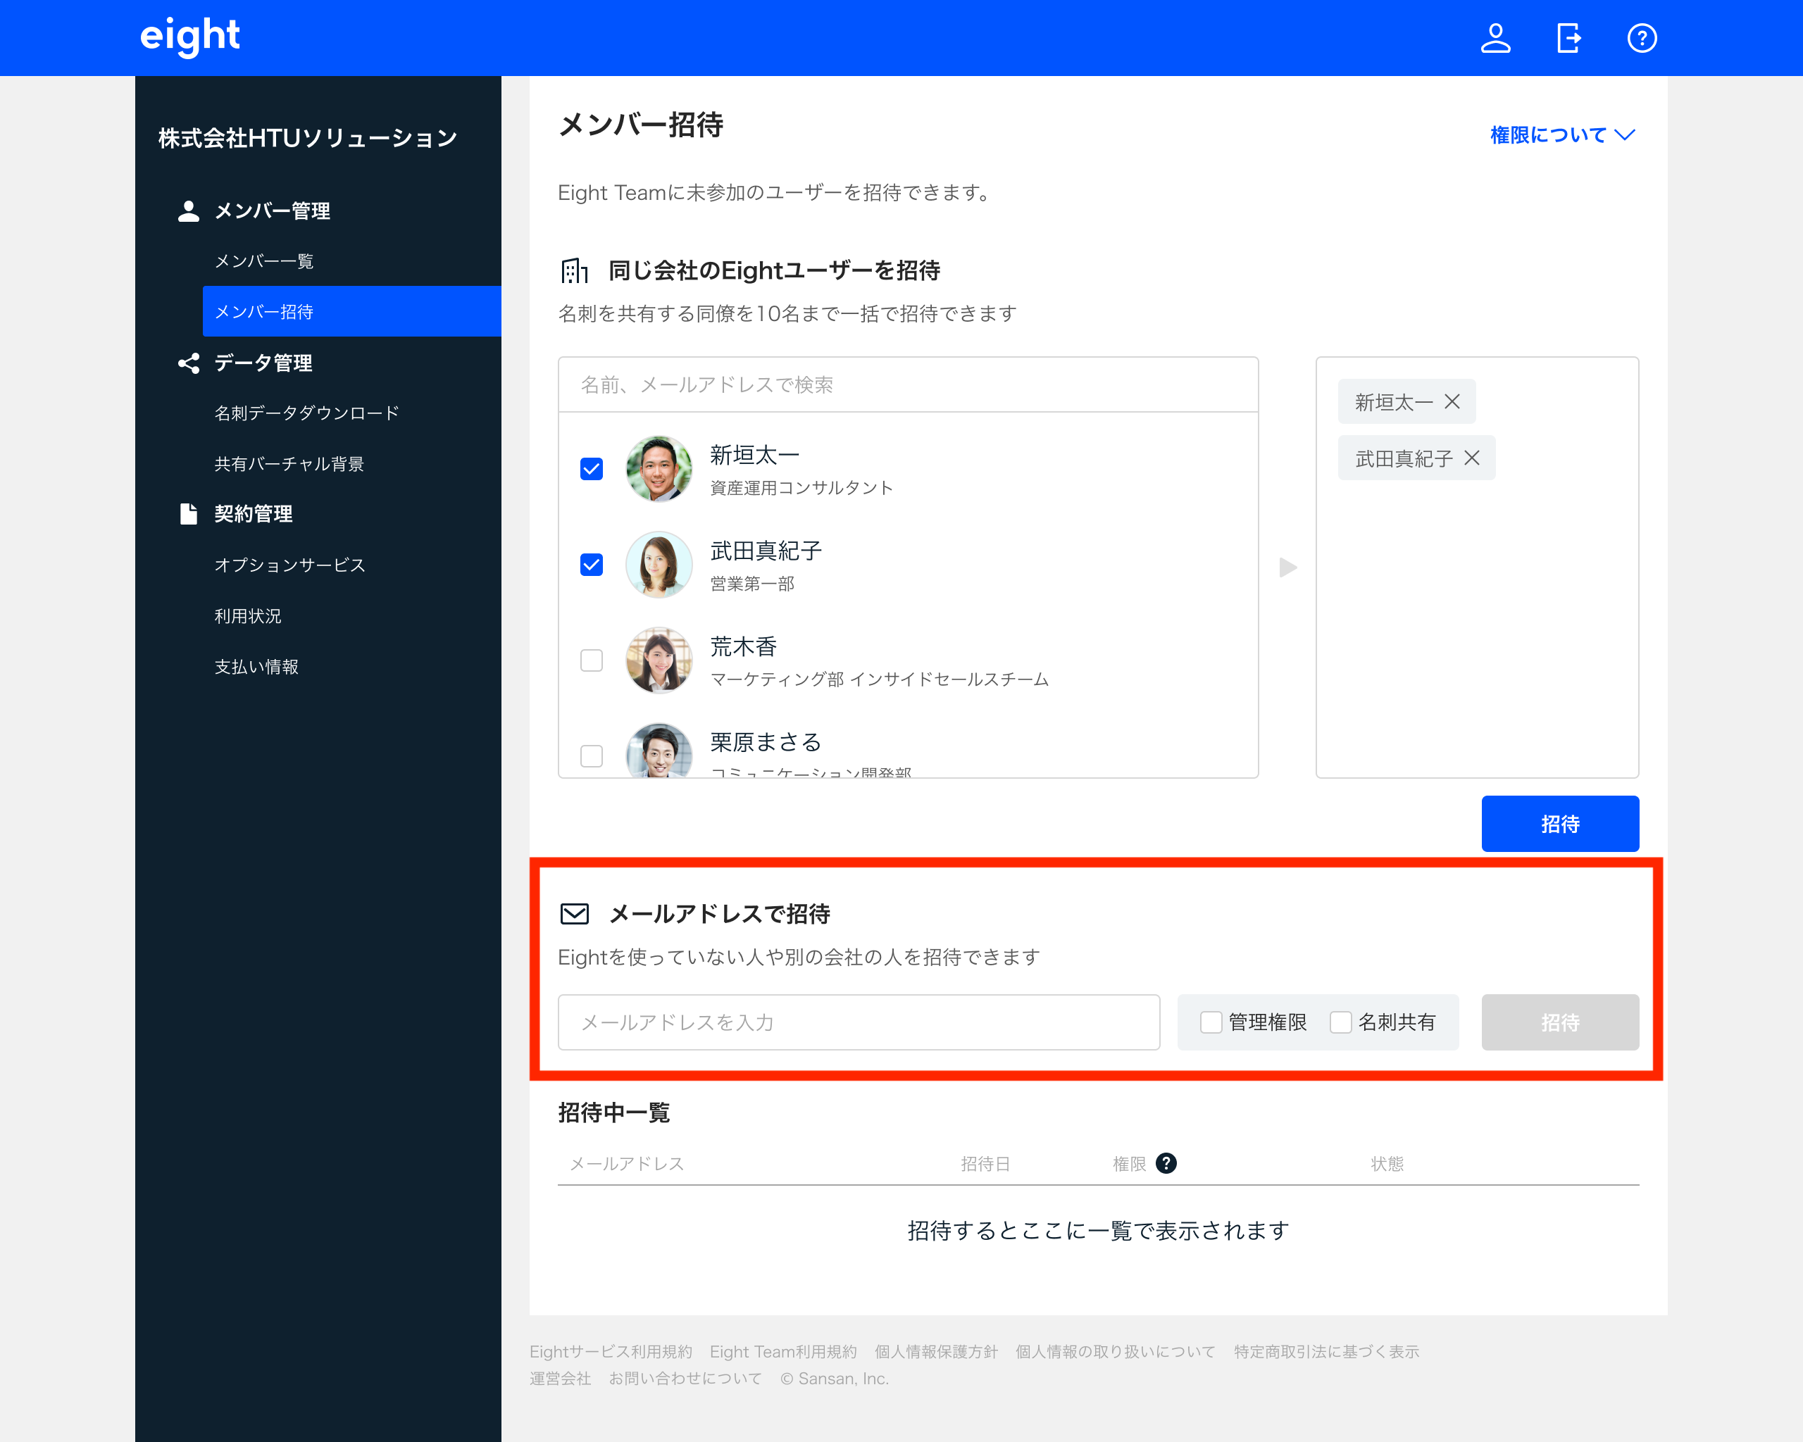Click the logout icon in header
The height and width of the screenshot is (1442, 1803).
pos(1569,39)
